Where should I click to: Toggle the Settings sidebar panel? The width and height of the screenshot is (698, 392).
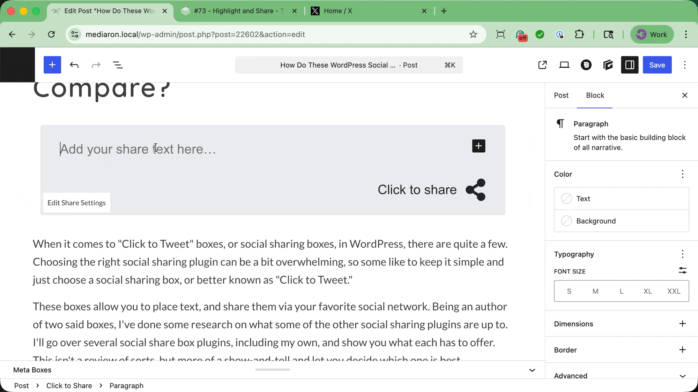[630, 65]
